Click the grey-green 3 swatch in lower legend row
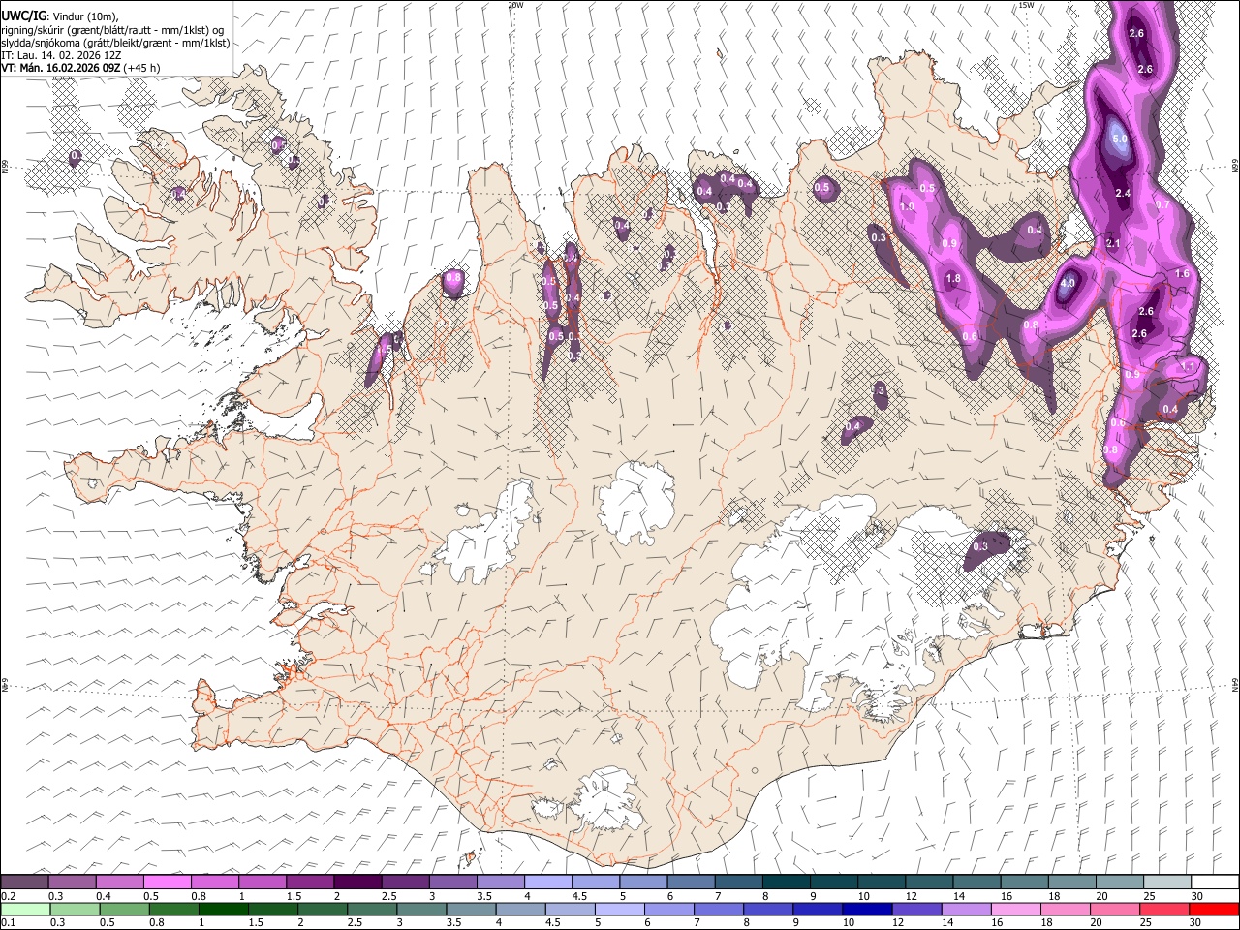Screen dimensions: 1240x930 [x=421, y=909]
